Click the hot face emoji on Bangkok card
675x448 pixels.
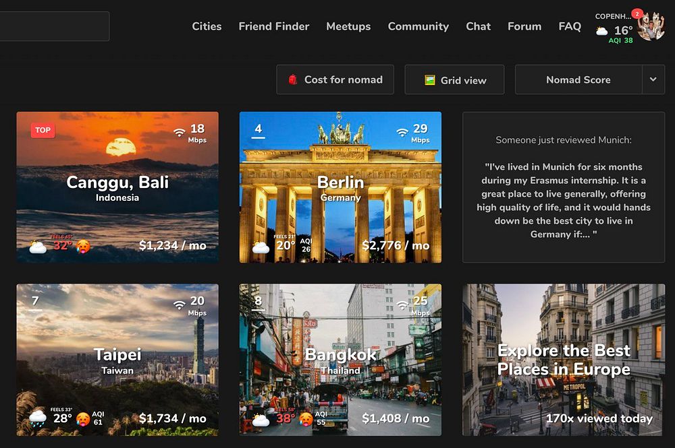click(x=306, y=419)
